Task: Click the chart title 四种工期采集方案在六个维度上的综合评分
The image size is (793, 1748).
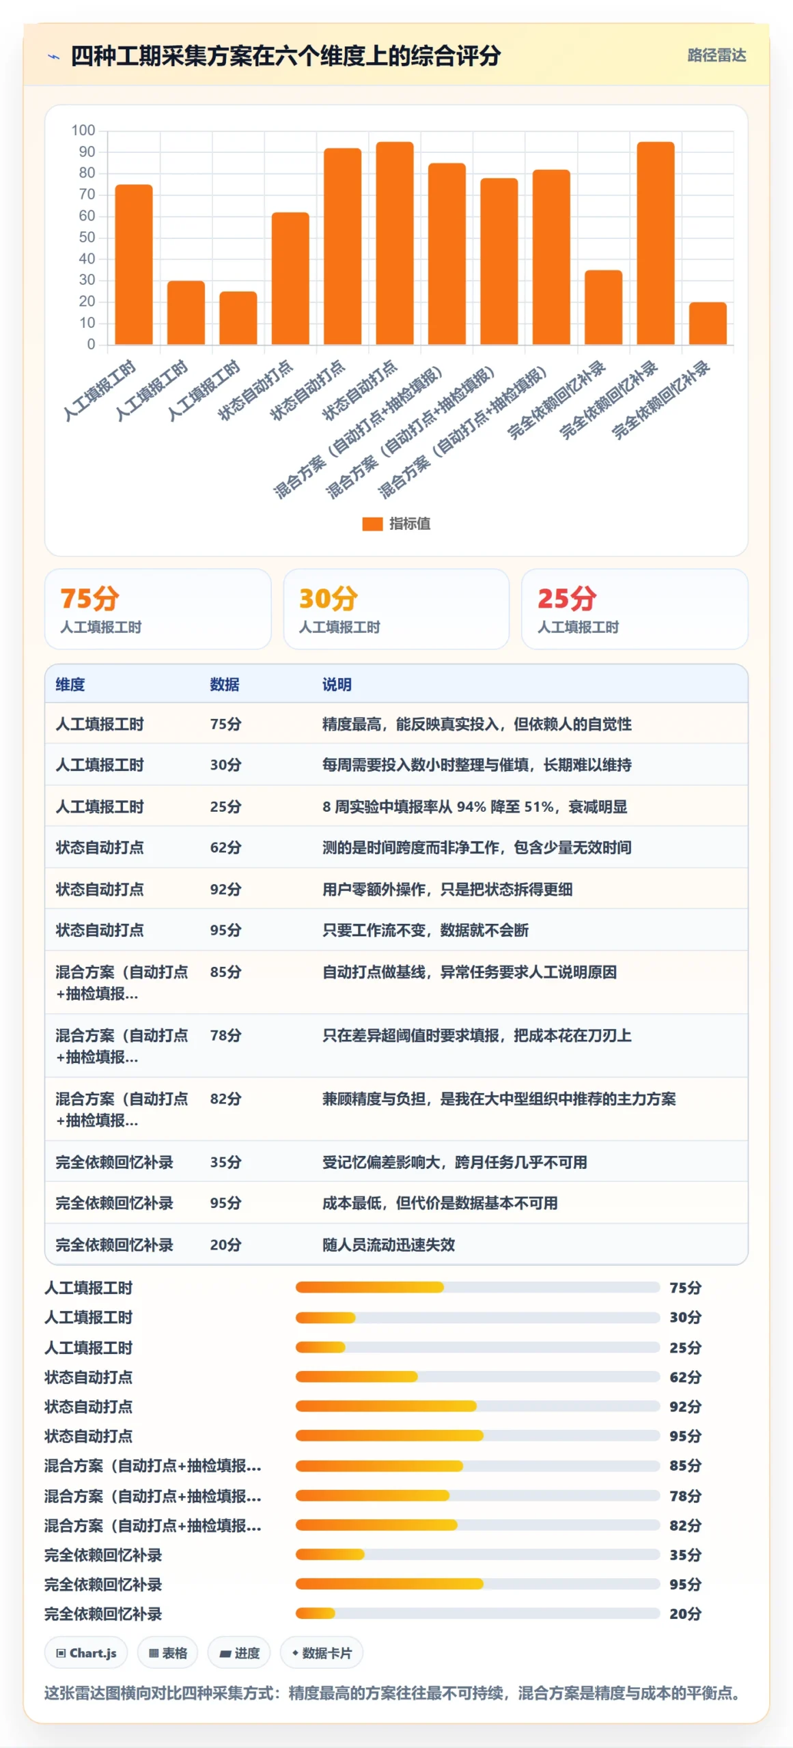Action: (x=286, y=55)
